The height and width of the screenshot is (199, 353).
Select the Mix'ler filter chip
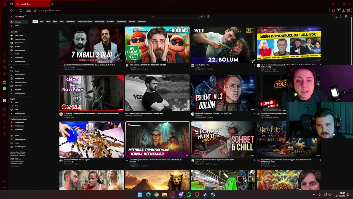55,22
